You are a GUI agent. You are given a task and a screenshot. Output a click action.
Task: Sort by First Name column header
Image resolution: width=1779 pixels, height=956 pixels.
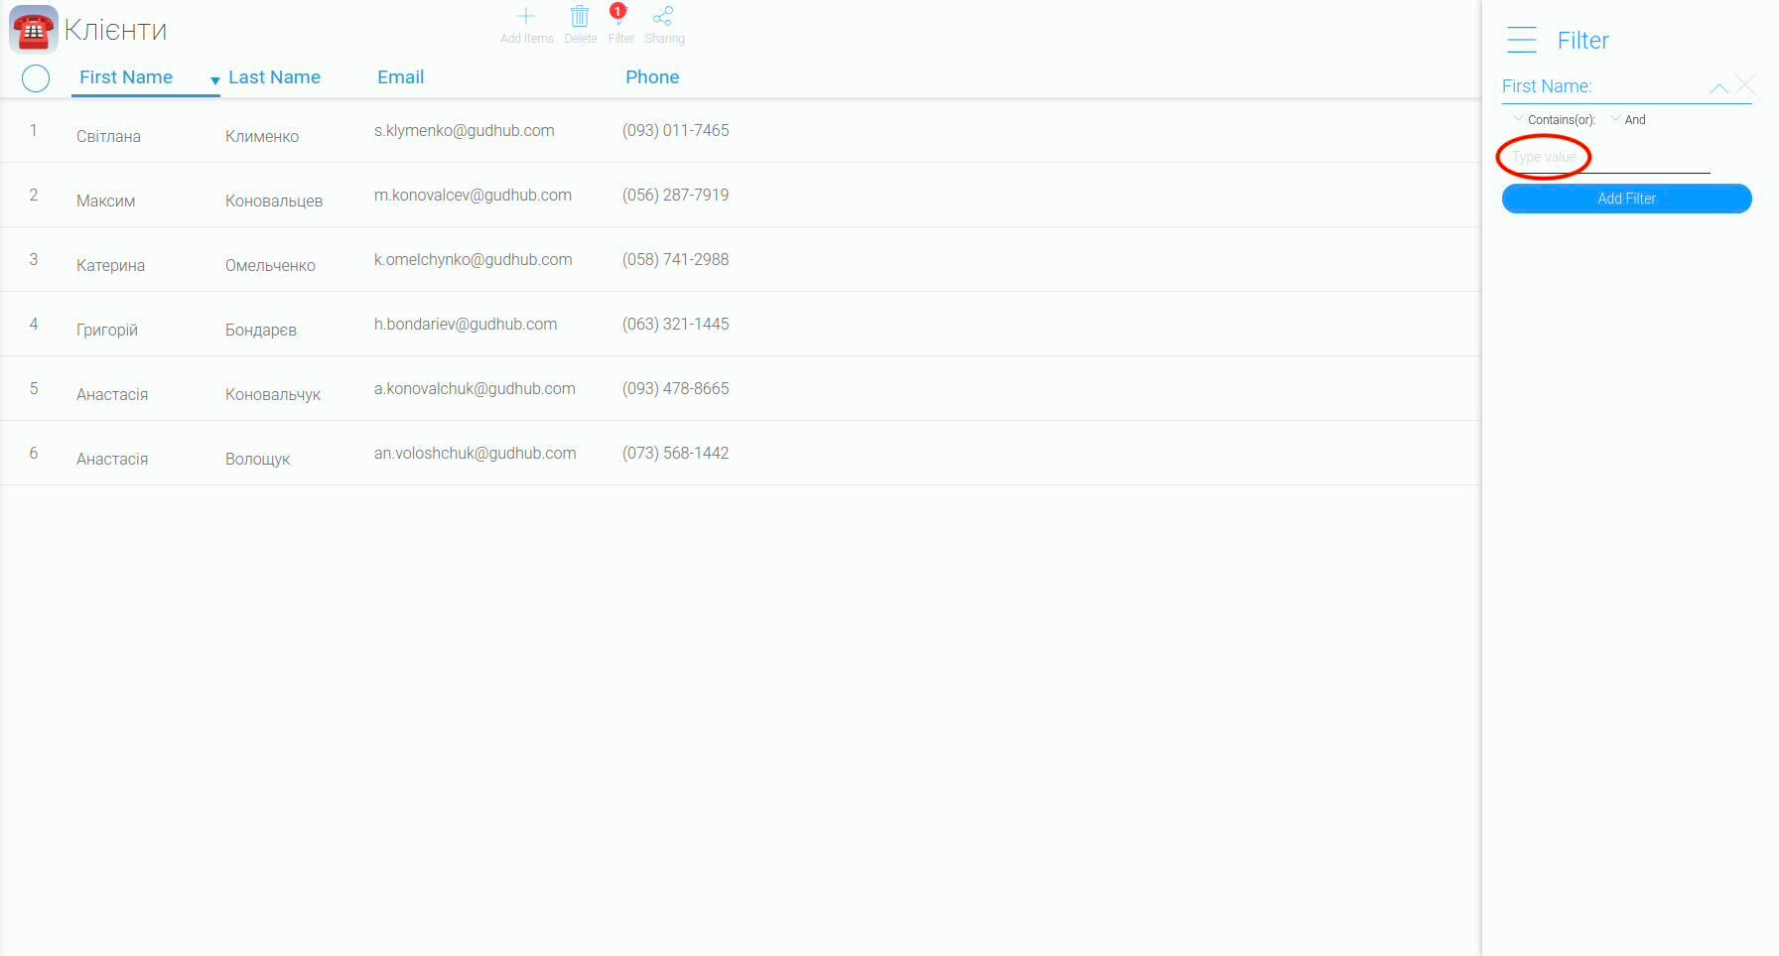pyautogui.click(x=126, y=77)
